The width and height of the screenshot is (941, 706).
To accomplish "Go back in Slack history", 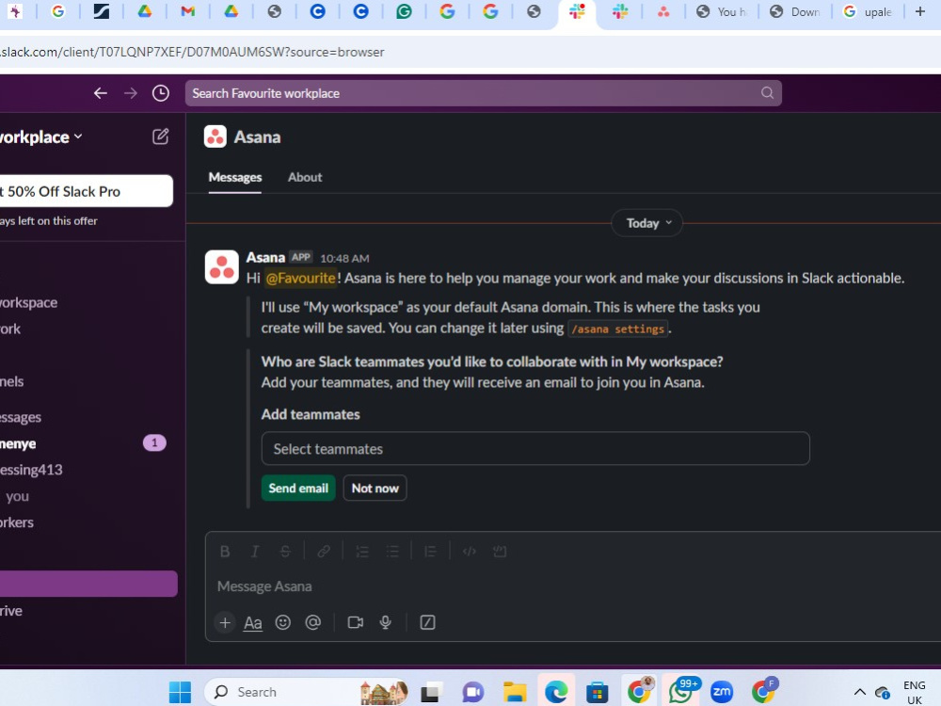I will click(x=101, y=93).
